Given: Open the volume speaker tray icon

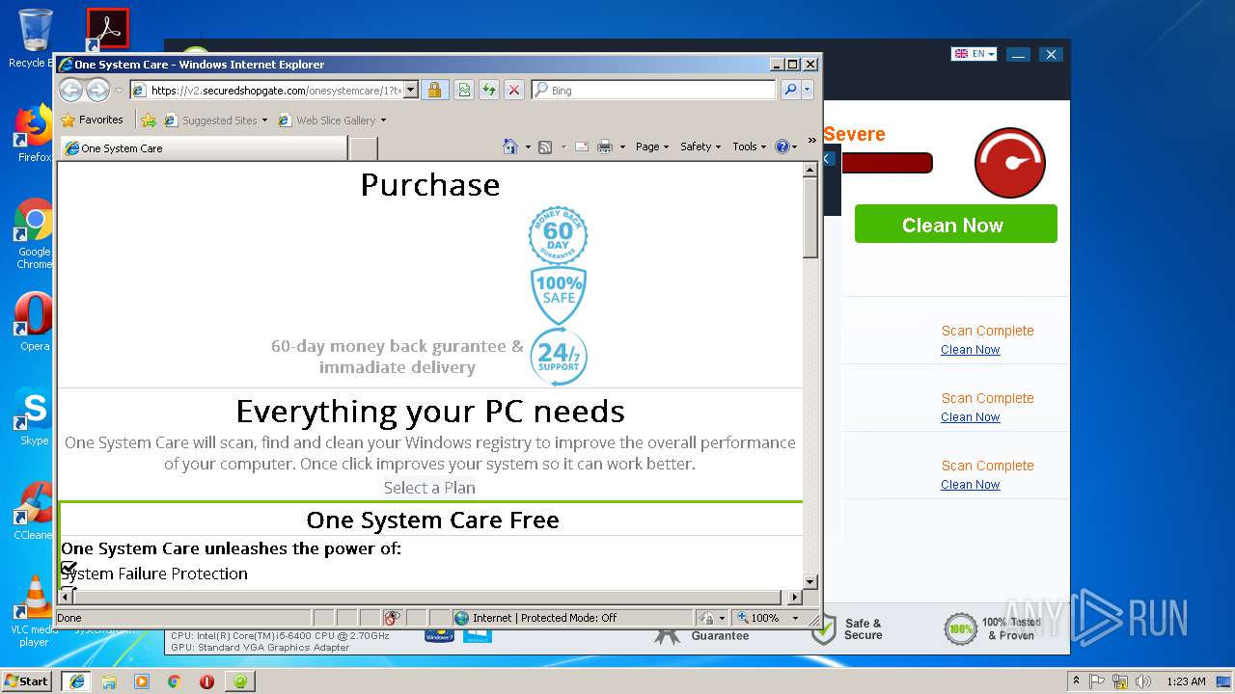Looking at the screenshot, I should 1142,681.
